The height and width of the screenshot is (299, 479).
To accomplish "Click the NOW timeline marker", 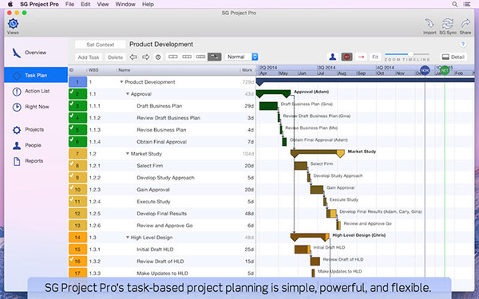I will click(x=425, y=70).
